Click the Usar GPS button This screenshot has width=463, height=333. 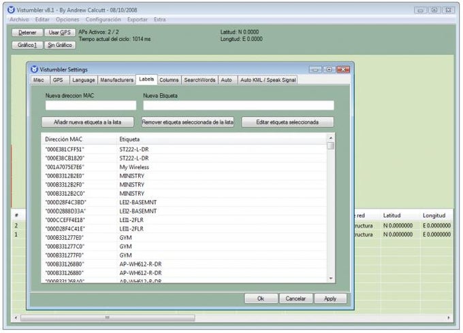[60, 33]
